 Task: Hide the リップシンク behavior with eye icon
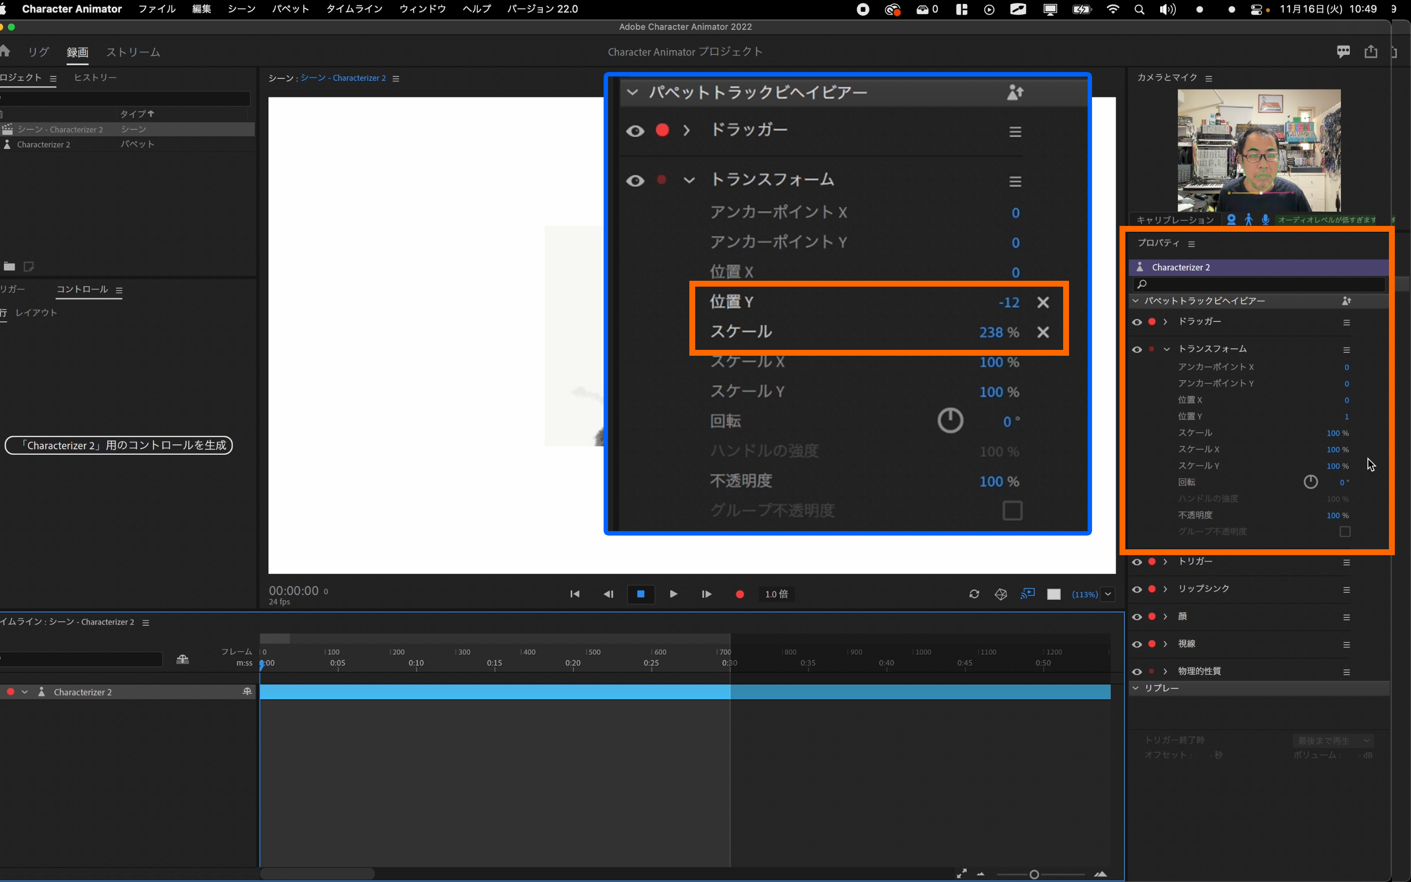[x=1136, y=589]
